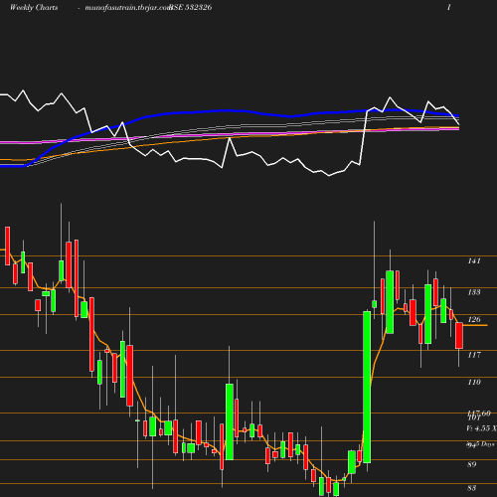The height and width of the screenshot is (497, 497).
Task: Click the 'Weekly Charts' title text
Action: [34, 7]
